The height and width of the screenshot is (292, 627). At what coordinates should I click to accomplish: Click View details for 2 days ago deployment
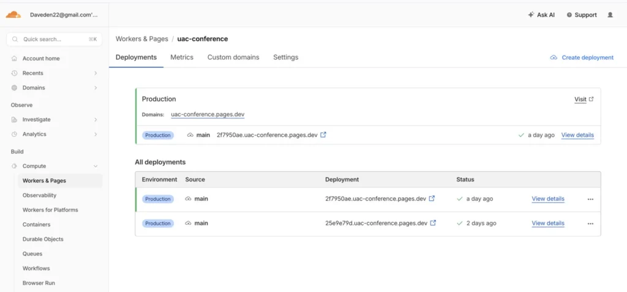click(548, 224)
